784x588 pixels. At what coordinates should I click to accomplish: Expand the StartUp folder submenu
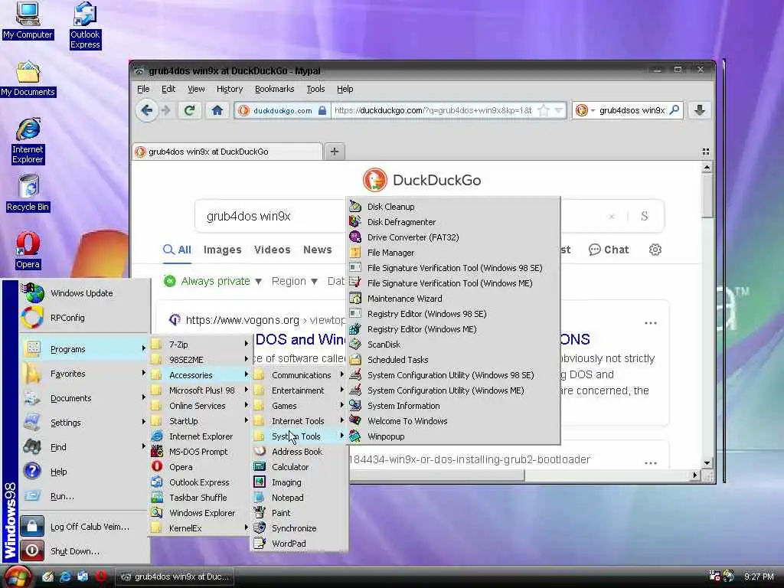point(200,421)
